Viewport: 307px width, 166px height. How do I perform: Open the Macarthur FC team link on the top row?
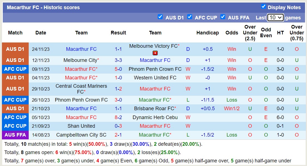coord(81,49)
